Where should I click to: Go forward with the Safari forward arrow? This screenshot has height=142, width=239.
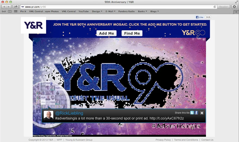(9, 7)
